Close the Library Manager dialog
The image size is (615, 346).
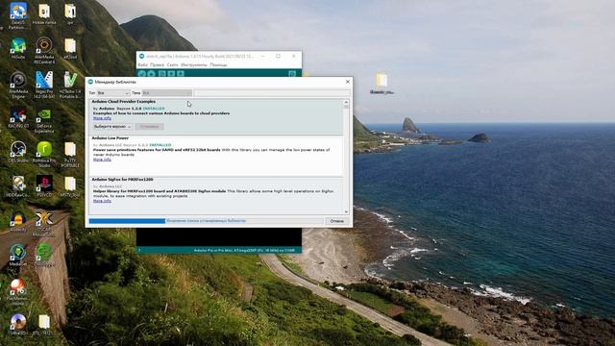tap(348, 82)
